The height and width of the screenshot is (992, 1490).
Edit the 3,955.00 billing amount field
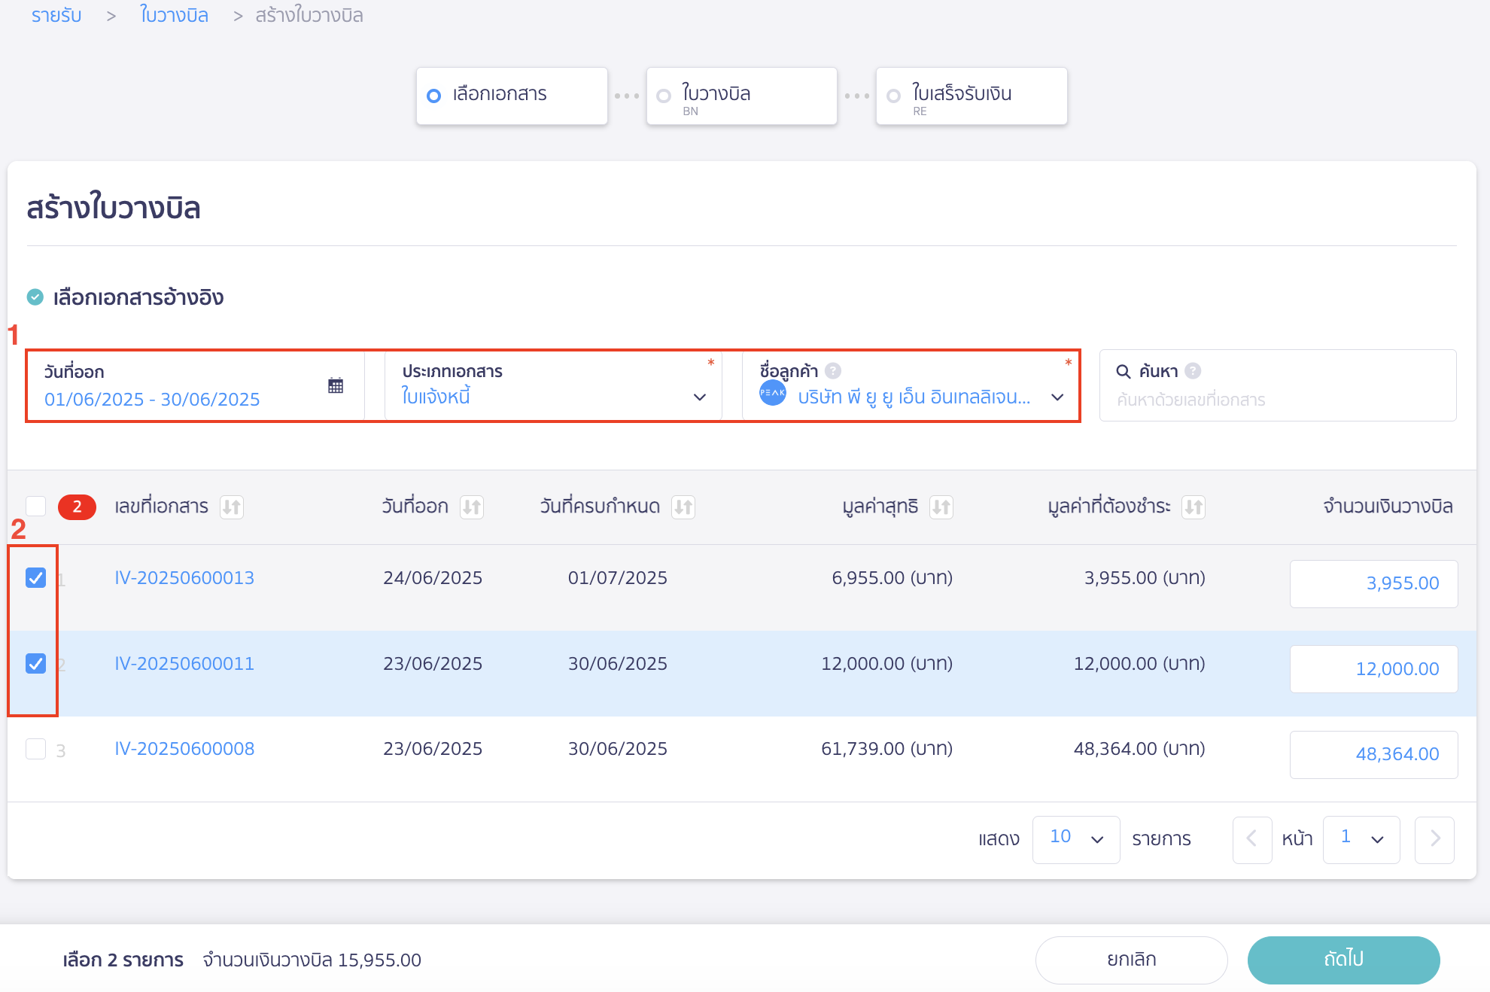click(1373, 583)
